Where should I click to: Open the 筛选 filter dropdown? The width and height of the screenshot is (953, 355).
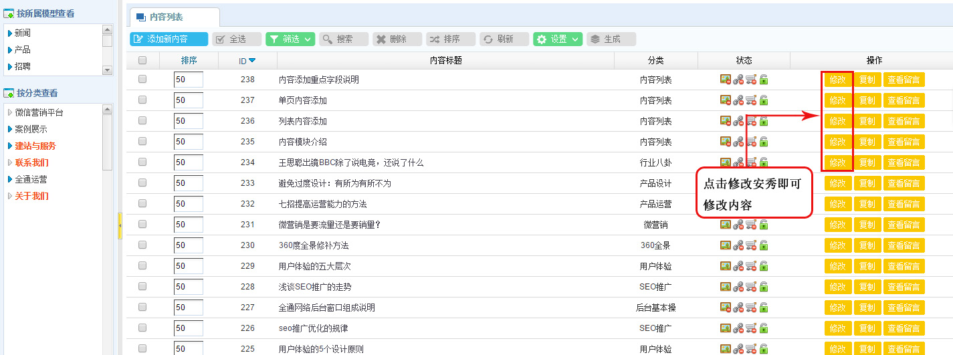[x=290, y=39]
